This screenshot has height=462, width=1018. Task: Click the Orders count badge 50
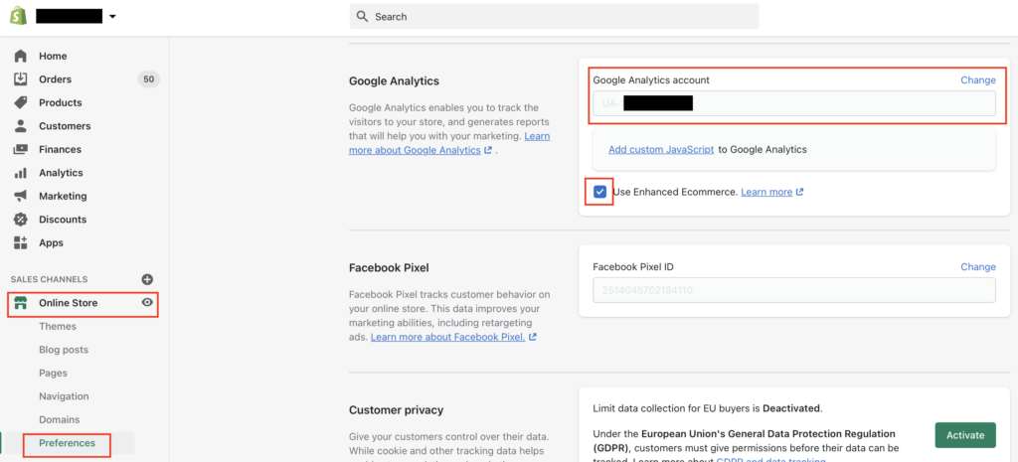(149, 79)
